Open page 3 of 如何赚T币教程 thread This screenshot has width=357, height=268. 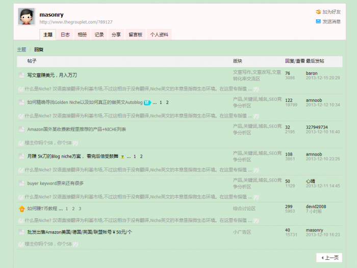80,209
